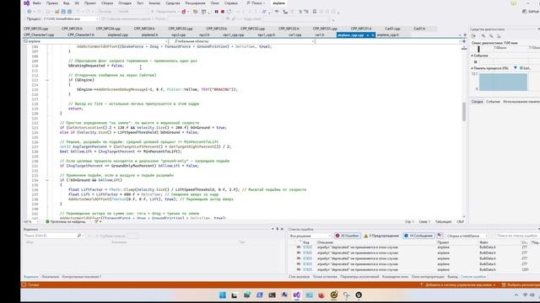Click 'Добавить в систему управления версиями'
Viewport: 540px width, 303px height.
tap(457, 284)
